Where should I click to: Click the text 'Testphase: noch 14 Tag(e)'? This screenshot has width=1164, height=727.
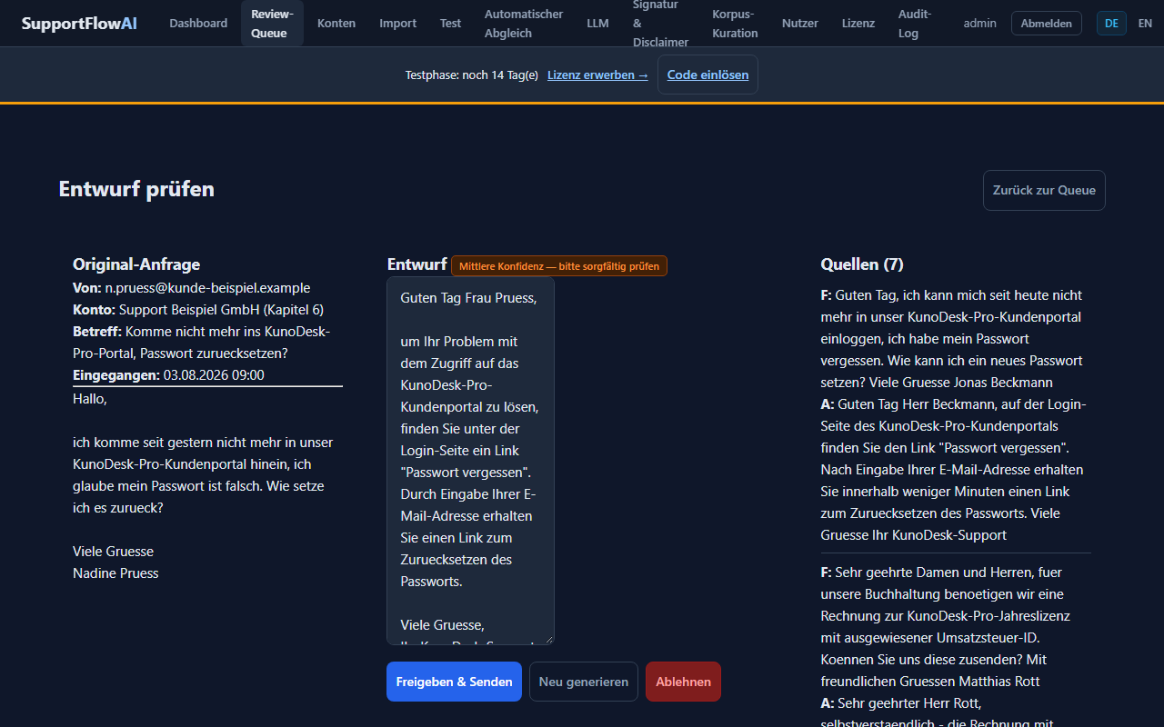(471, 75)
